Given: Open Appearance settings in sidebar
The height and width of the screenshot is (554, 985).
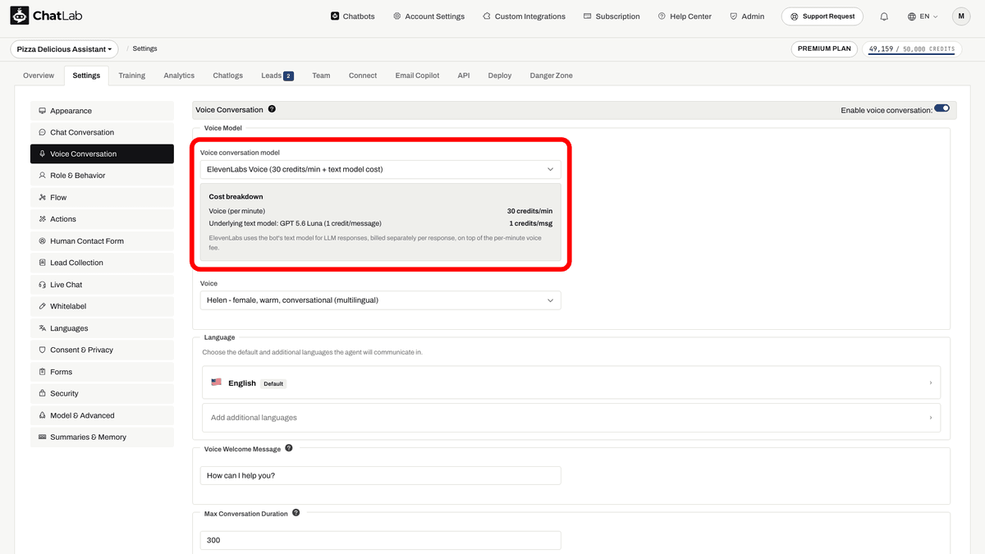Looking at the screenshot, I should (x=102, y=111).
